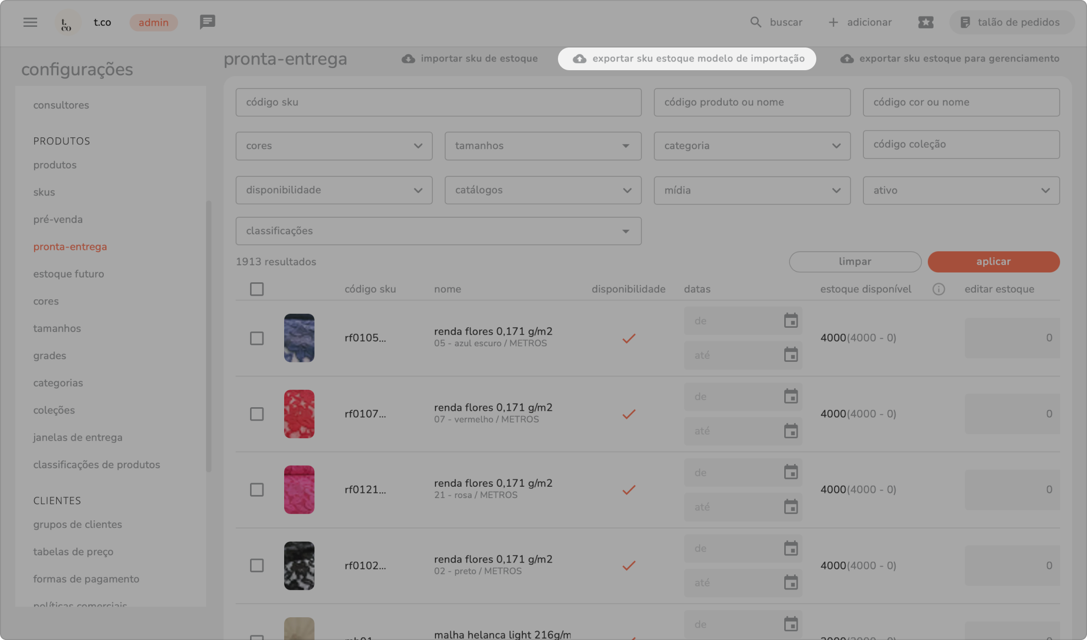The height and width of the screenshot is (640, 1087).
Task: Click the search magnifier icon
Action: click(x=755, y=22)
